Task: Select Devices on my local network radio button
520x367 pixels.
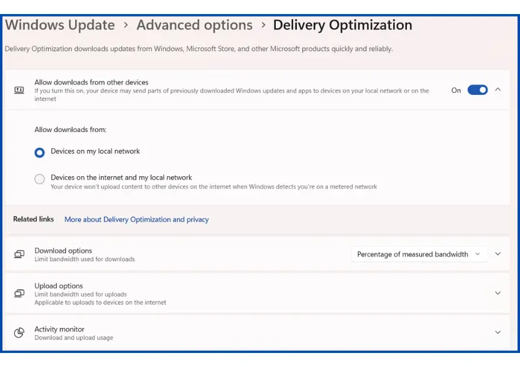Action: pos(40,152)
